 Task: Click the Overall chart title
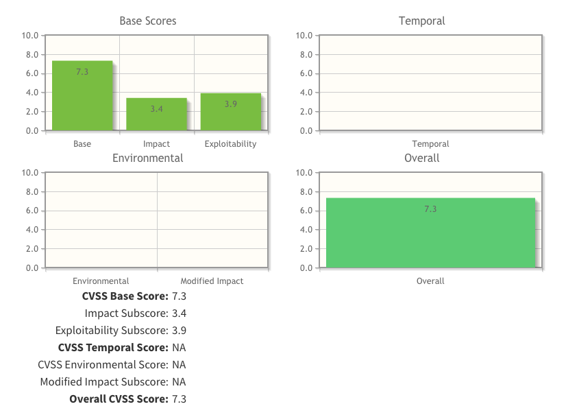point(422,158)
